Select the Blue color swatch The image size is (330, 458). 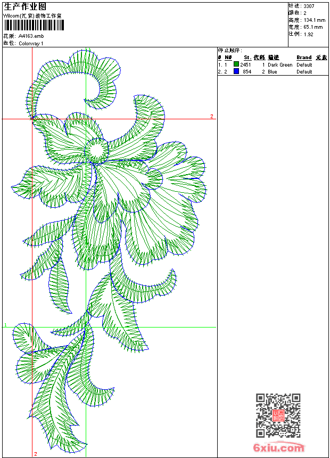[236, 71]
